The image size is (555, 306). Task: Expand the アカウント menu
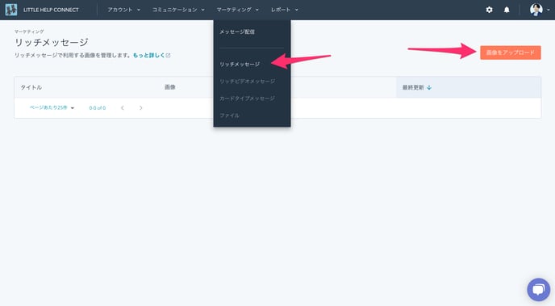point(124,10)
